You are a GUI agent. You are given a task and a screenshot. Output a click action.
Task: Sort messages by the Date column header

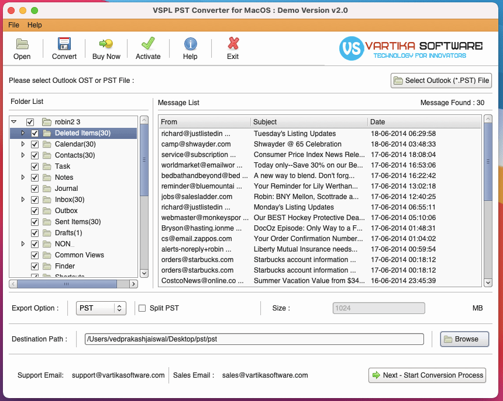point(425,122)
